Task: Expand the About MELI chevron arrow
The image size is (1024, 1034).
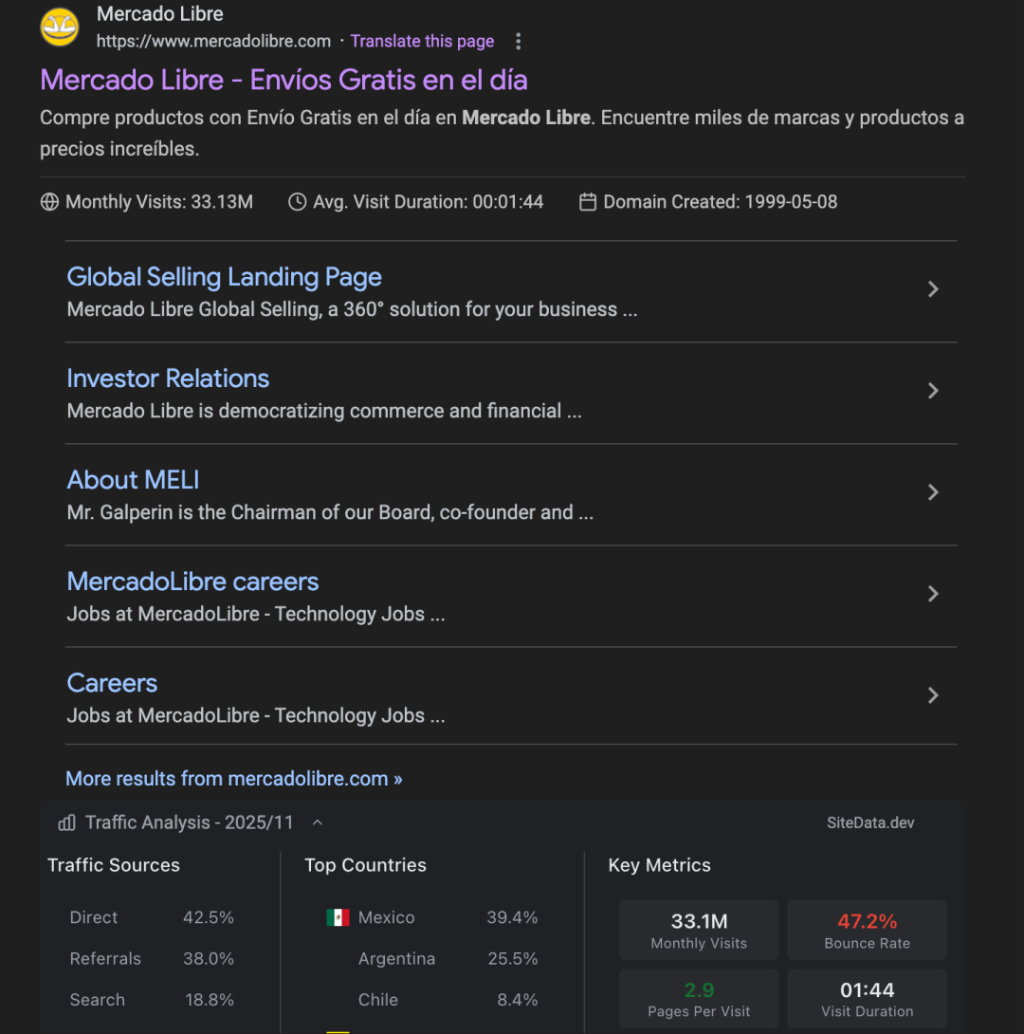Action: (x=933, y=492)
